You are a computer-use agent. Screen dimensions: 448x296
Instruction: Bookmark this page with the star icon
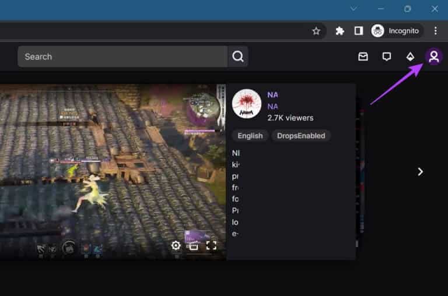pos(316,31)
